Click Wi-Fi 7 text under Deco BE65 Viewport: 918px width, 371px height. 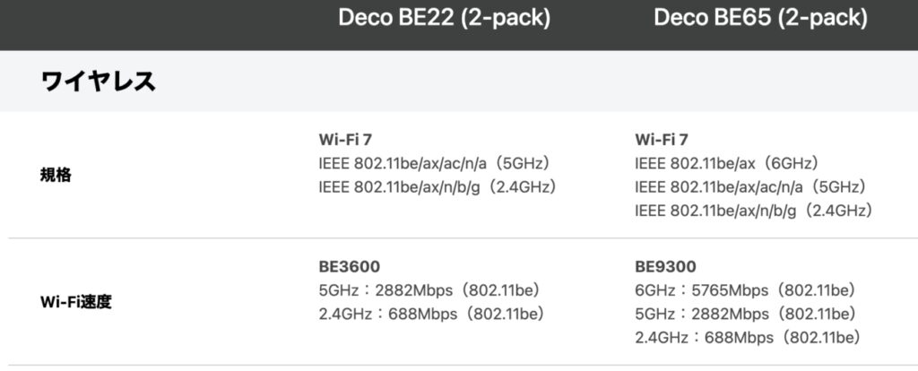(x=663, y=140)
